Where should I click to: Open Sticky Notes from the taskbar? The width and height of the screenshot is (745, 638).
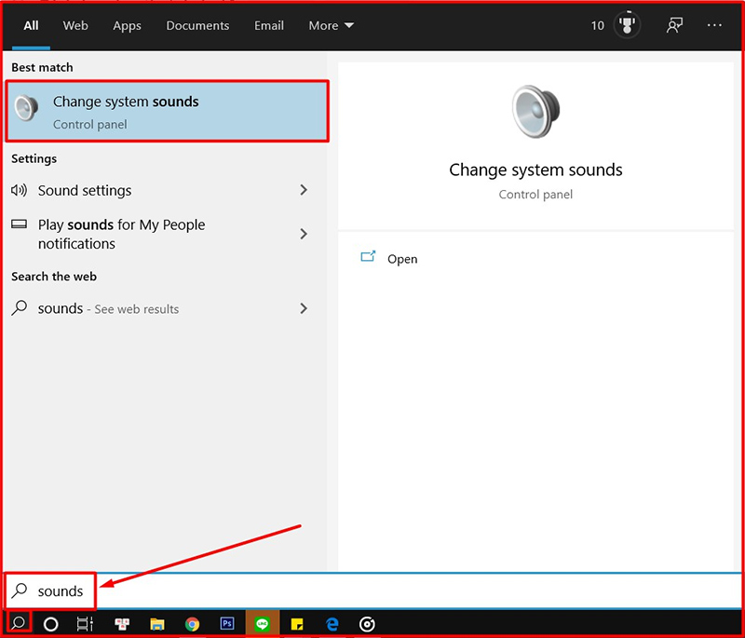point(297,624)
